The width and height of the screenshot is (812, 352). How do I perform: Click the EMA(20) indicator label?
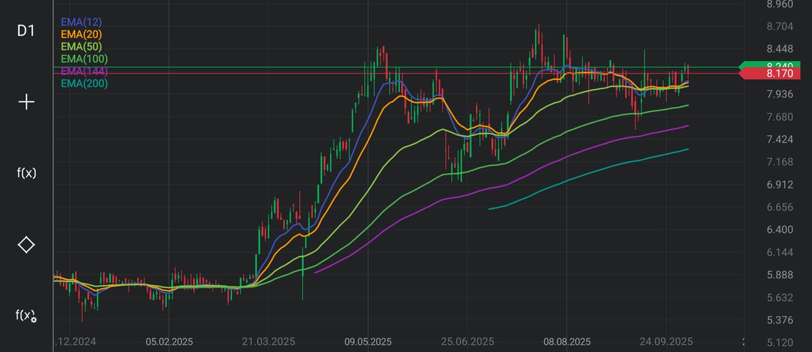(81, 35)
